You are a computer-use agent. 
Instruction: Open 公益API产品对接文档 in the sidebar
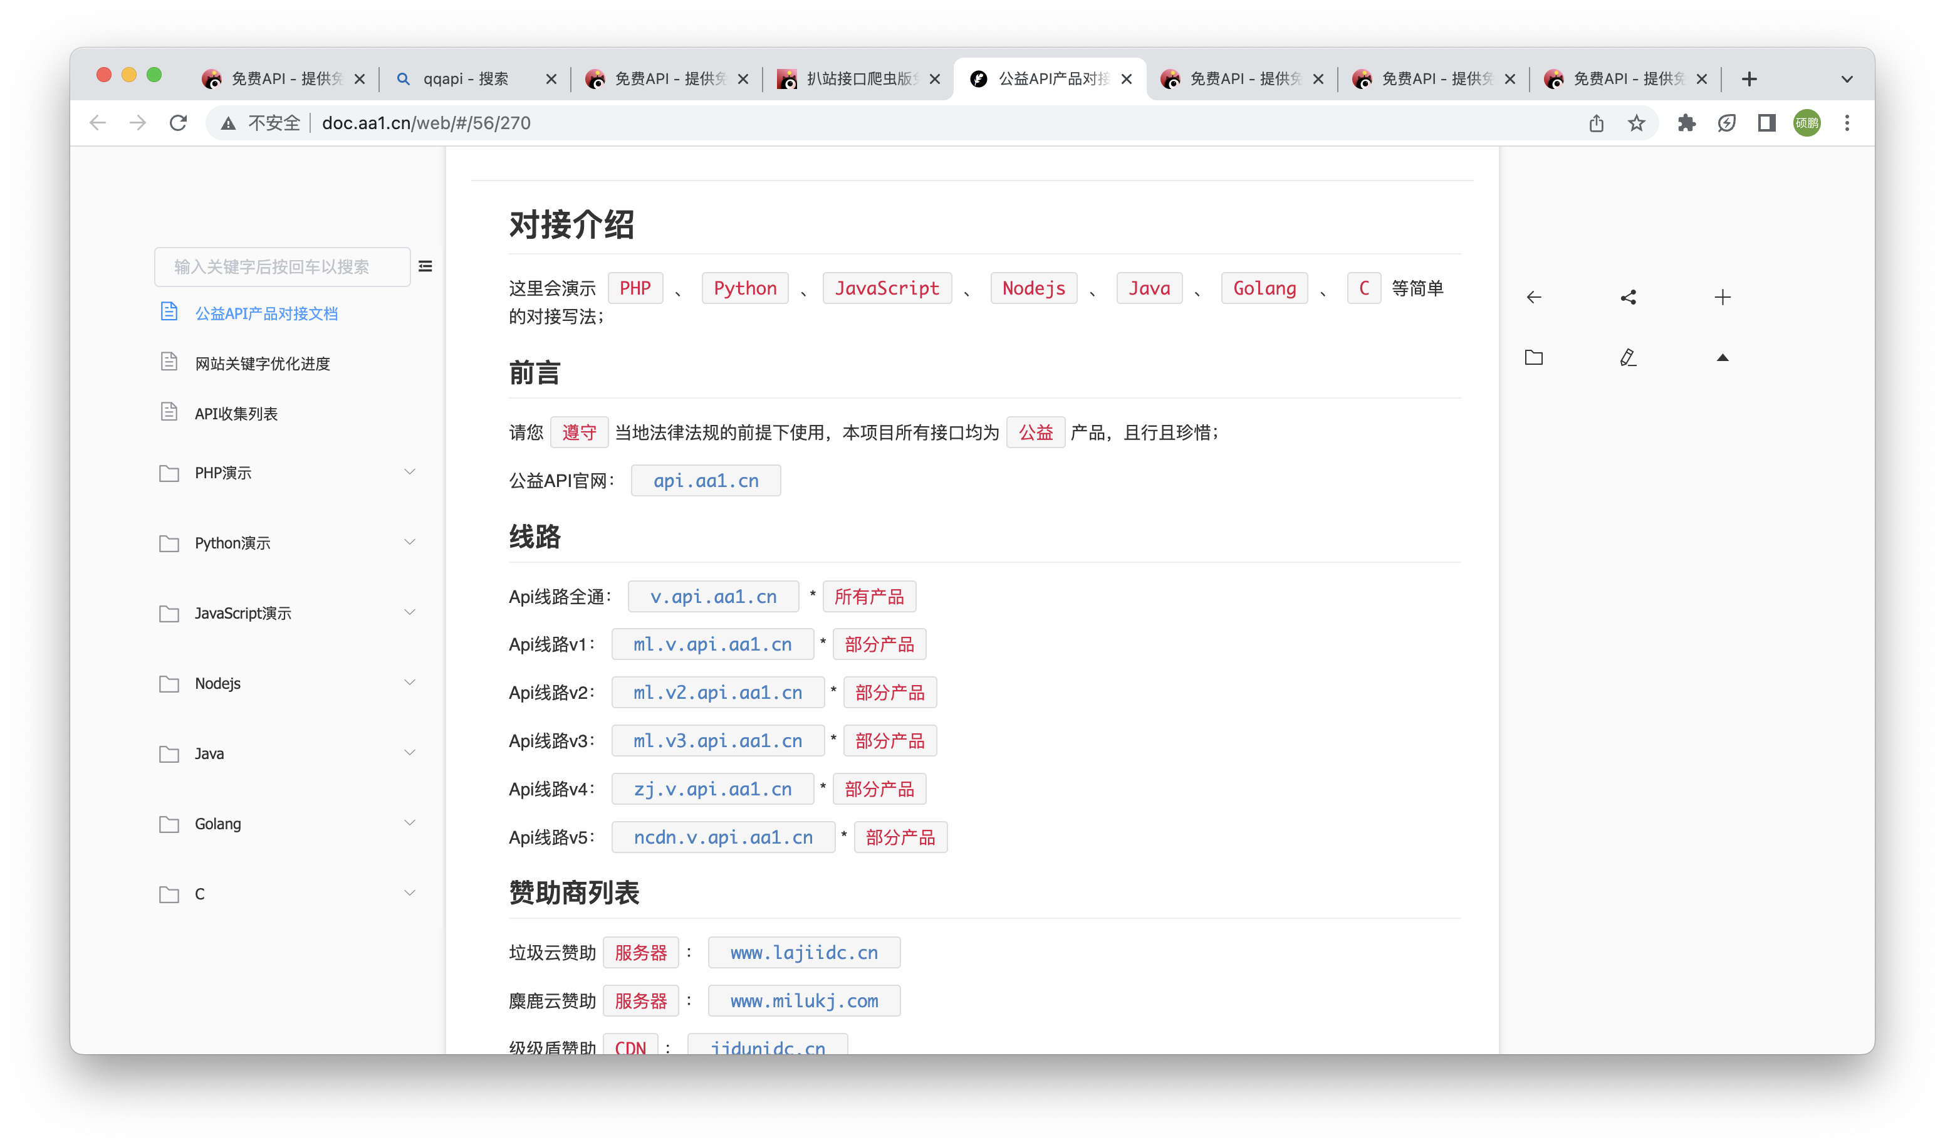pyautogui.click(x=266, y=314)
